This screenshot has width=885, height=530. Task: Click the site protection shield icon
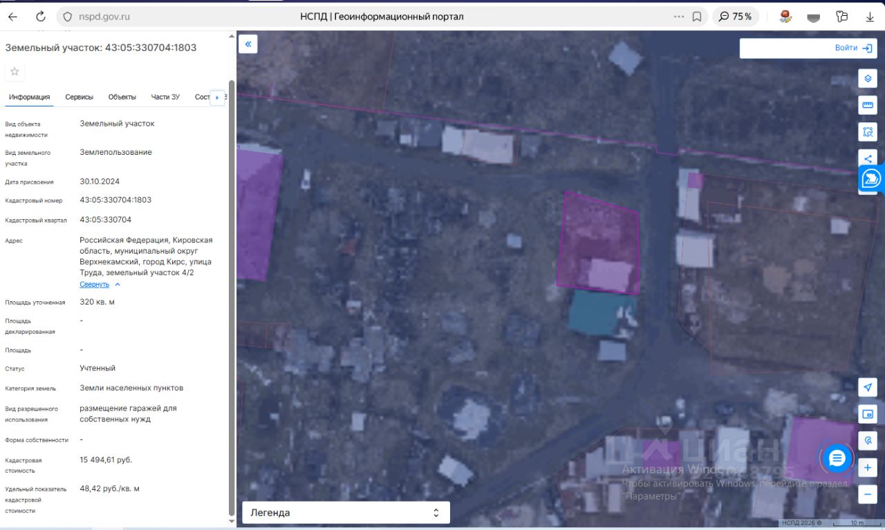pos(67,17)
